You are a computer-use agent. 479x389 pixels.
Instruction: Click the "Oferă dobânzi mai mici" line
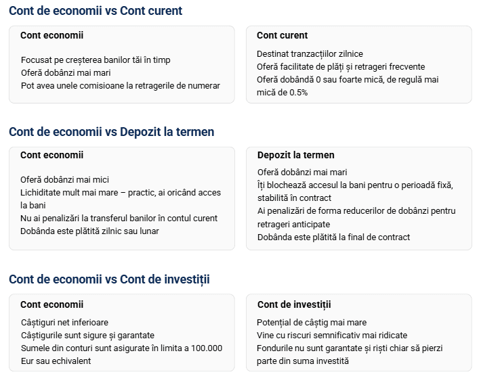tap(64, 179)
